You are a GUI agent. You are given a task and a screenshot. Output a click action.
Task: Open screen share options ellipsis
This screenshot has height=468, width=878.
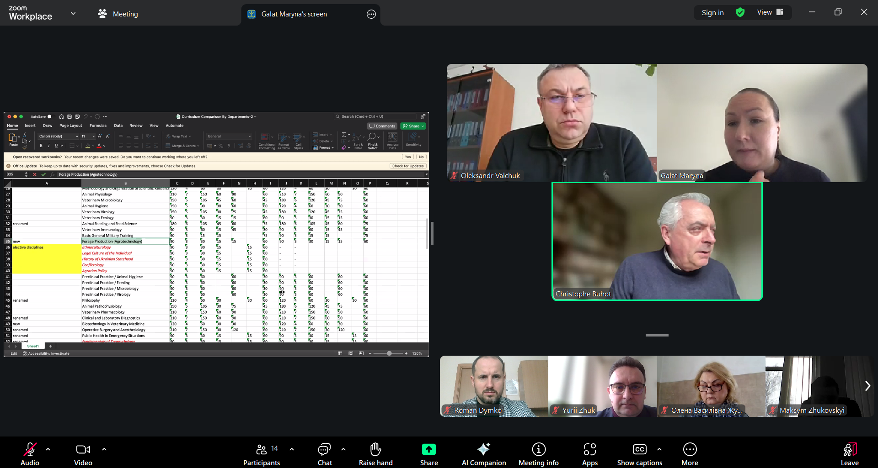(371, 14)
